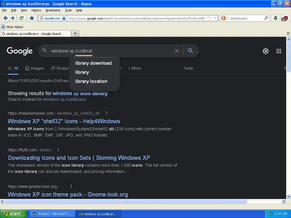Open the Edit menu
Screen dimensions: 291x218
click(14, 10)
